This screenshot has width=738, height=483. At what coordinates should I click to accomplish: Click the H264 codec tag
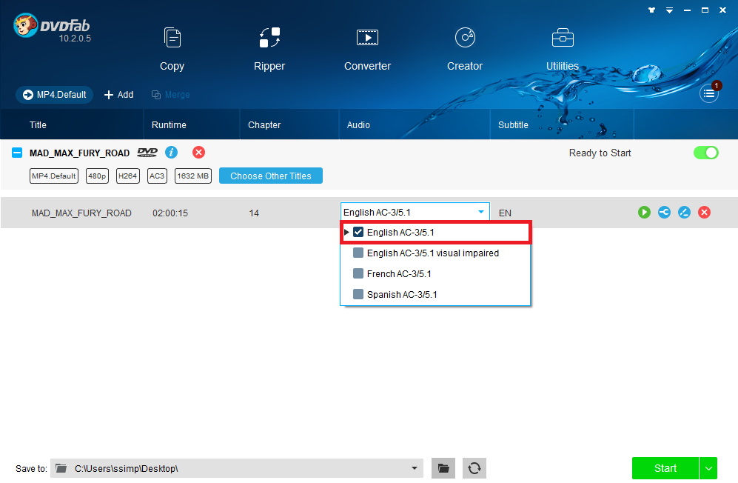pyautogui.click(x=127, y=176)
